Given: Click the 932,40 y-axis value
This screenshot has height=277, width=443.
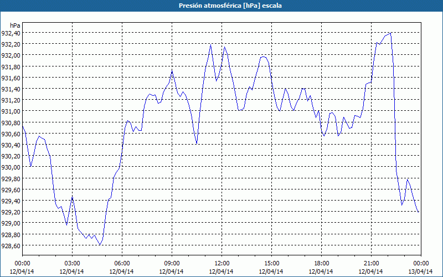Looking at the screenshot, I should coord(11,33).
